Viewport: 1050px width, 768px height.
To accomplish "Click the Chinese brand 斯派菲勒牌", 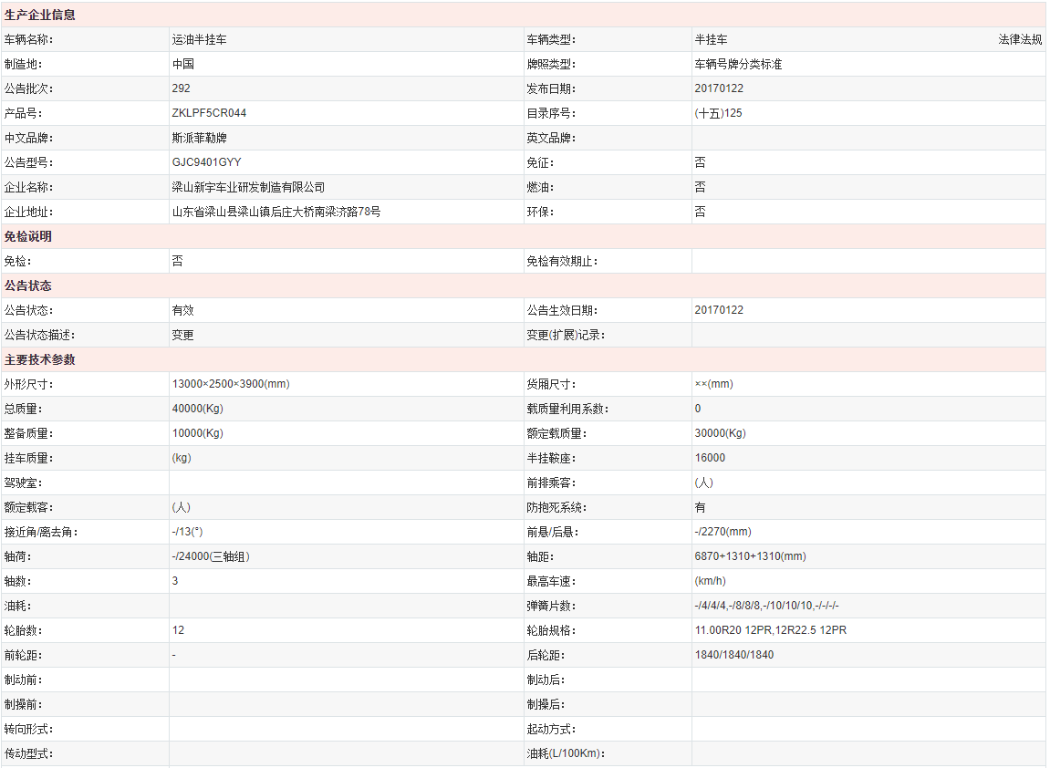I will [x=199, y=139].
